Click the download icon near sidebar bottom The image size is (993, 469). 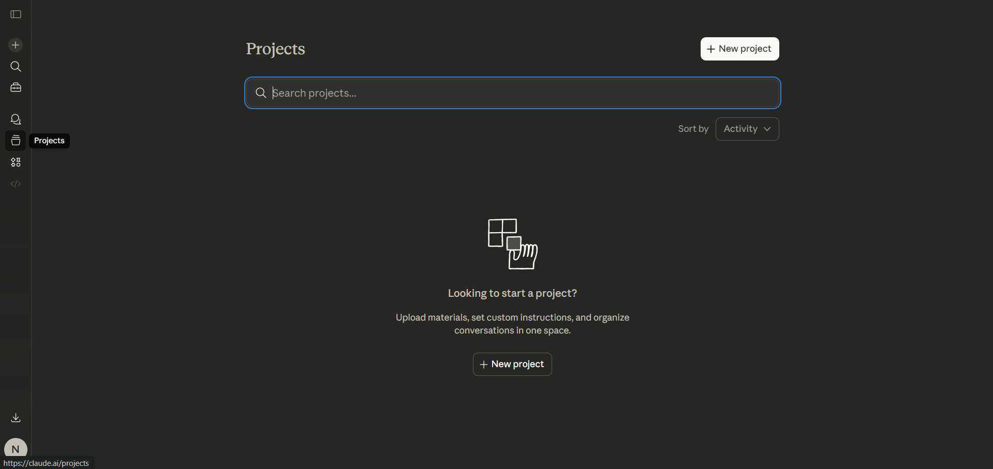(15, 417)
